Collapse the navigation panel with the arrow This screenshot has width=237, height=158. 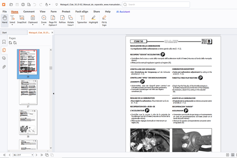pyautogui.click(x=54, y=94)
